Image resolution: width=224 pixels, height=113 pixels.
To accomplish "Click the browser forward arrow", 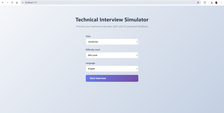I will point(8,3).
